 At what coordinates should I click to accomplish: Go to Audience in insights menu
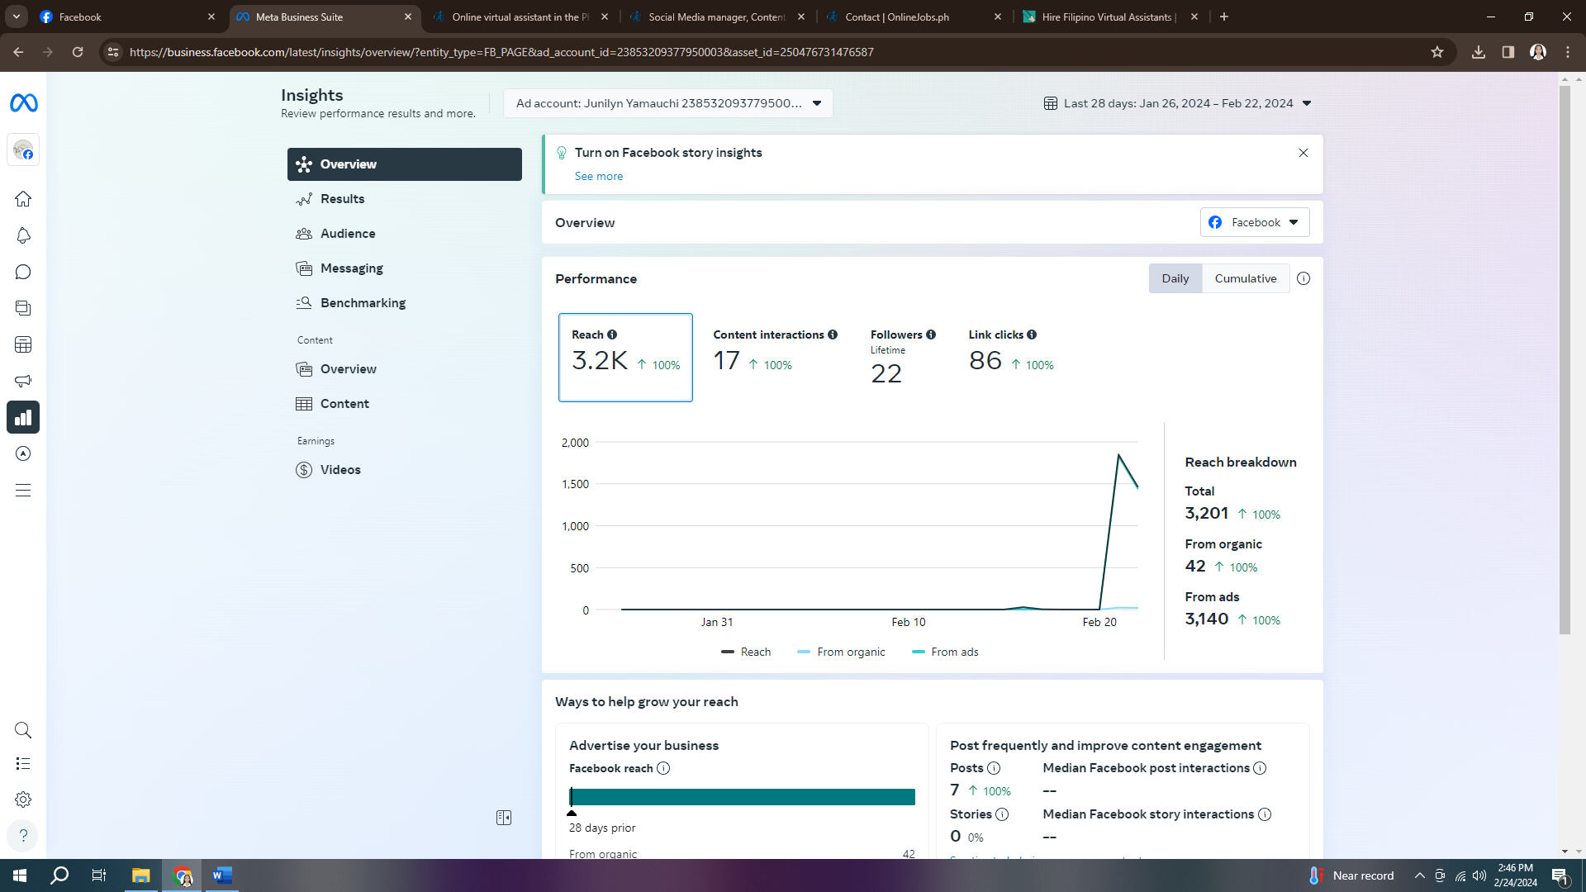tap(348, 234)
